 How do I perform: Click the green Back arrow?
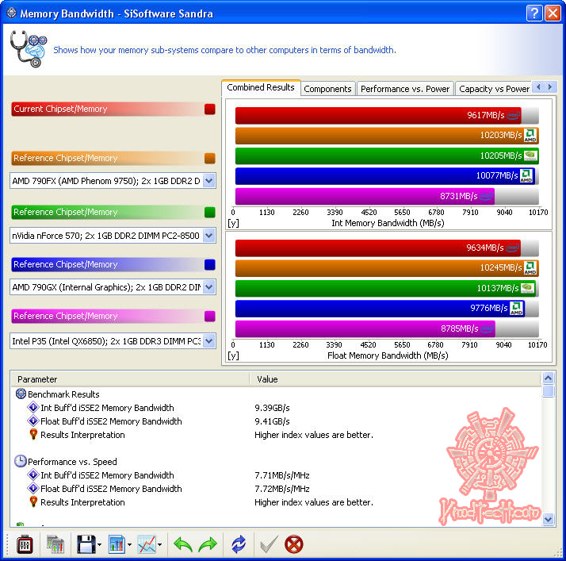(x=182, y=544)
